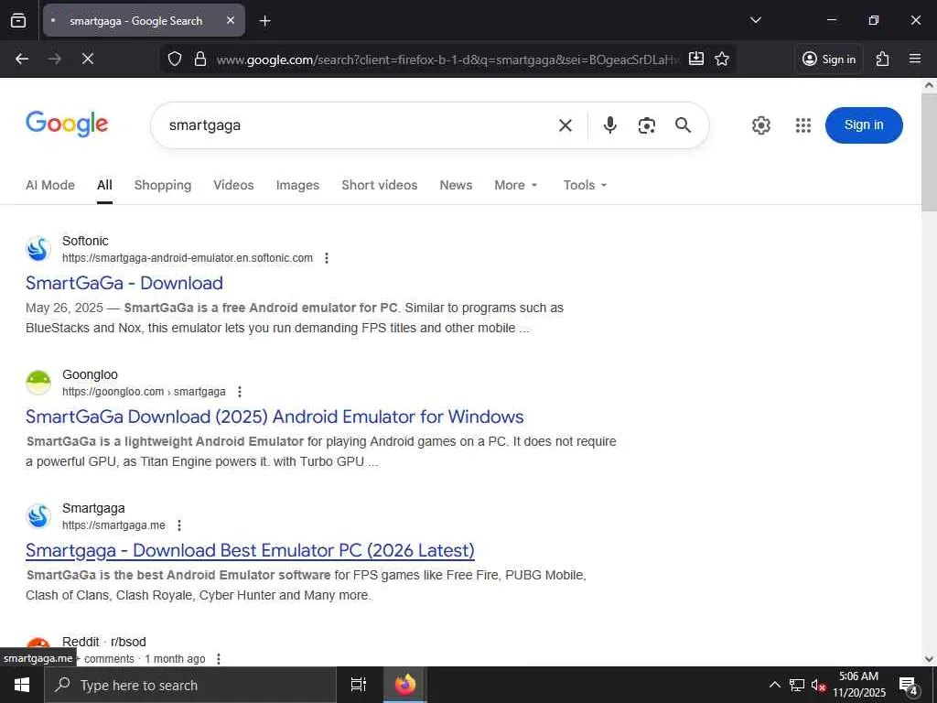Open more options for Reddit result
The image size is (937, 703).
(219, 659)
